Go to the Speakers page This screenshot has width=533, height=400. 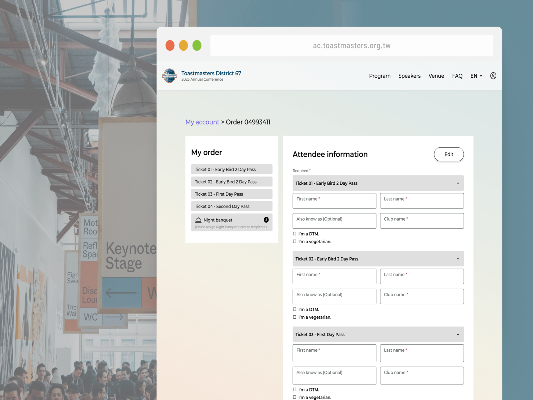pos(409,76)
